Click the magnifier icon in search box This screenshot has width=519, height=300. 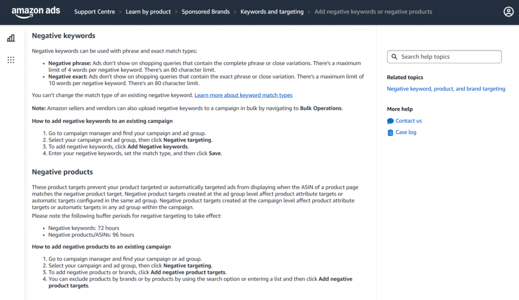(x=394, y=57)
